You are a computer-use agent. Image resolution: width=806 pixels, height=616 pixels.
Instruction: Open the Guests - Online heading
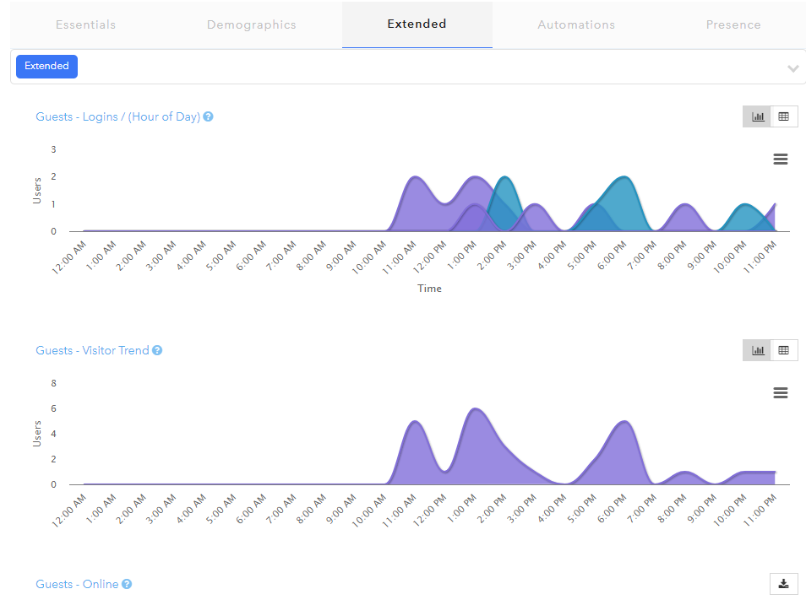pos(77,584)
